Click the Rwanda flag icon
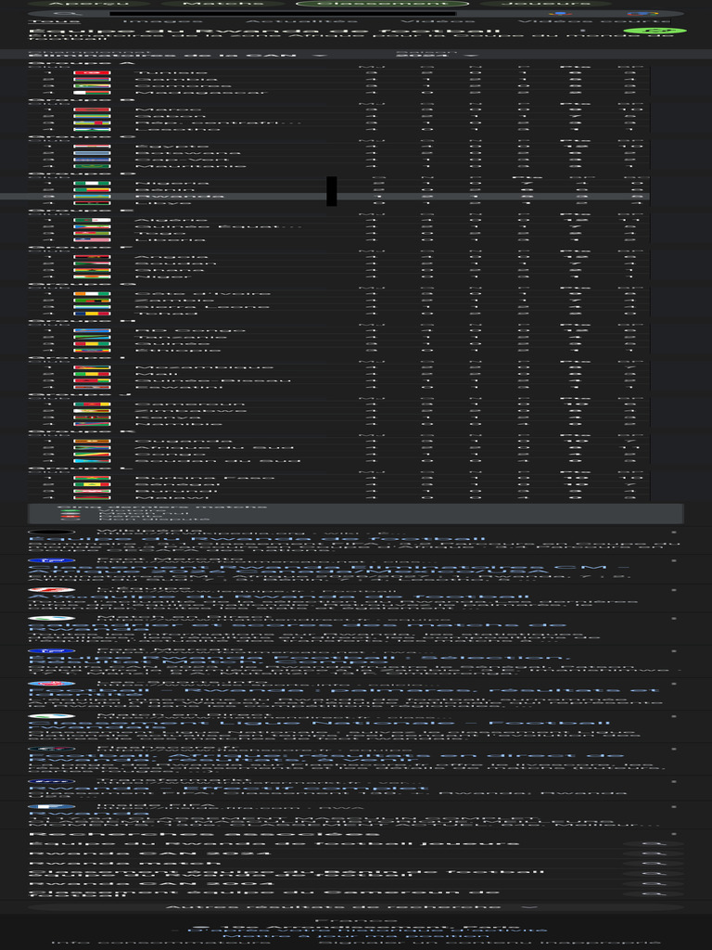Image resolution: width=712 pixels, height=950 pixels. [x=92, y=197]
